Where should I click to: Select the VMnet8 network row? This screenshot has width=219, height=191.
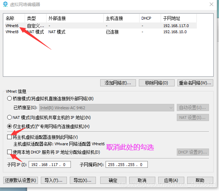coord(101,32)
